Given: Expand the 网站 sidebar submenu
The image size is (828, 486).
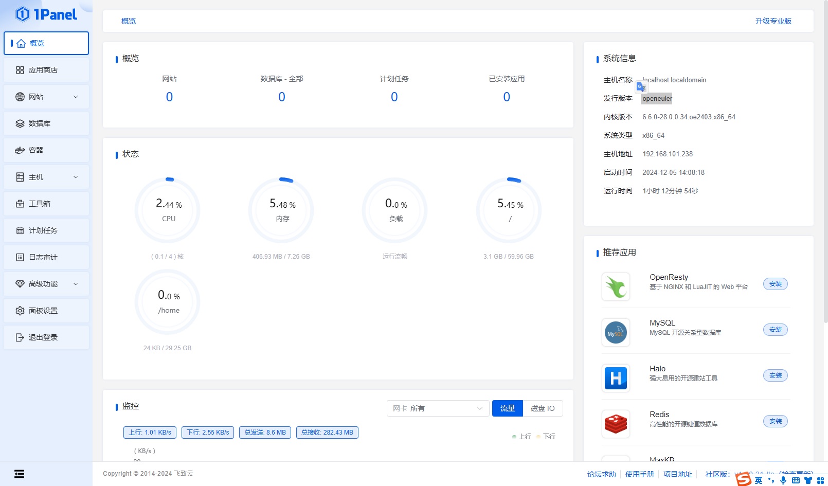Looking at the screenshot, I should [75, 97].
